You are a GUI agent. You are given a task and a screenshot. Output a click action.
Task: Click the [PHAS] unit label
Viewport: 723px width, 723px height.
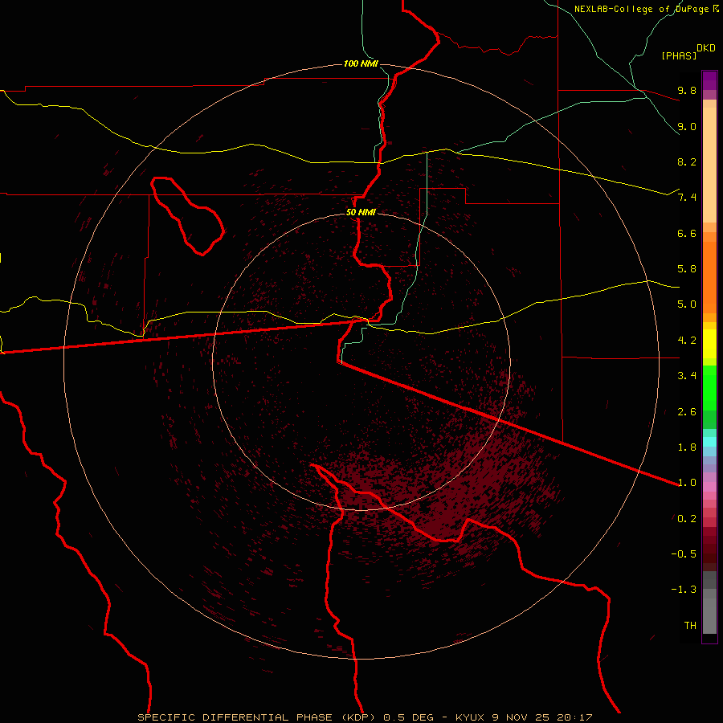[679, 56]
